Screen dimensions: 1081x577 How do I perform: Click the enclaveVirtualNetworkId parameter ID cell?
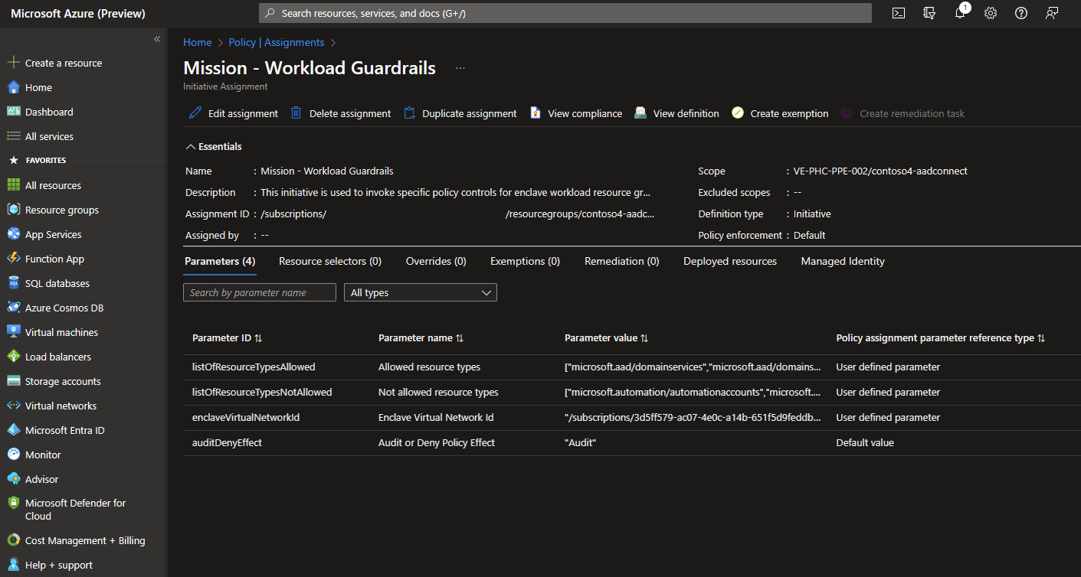[246, 418]
